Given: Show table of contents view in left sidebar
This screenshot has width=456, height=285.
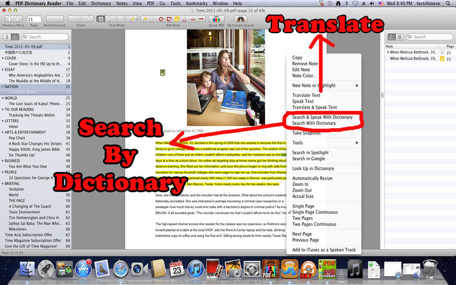Looking at the screenshot, I should pyautogui.click(x=15, y=37).
